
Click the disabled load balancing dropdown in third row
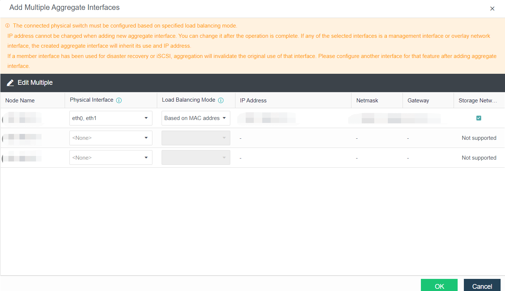[x=196, y=157]
